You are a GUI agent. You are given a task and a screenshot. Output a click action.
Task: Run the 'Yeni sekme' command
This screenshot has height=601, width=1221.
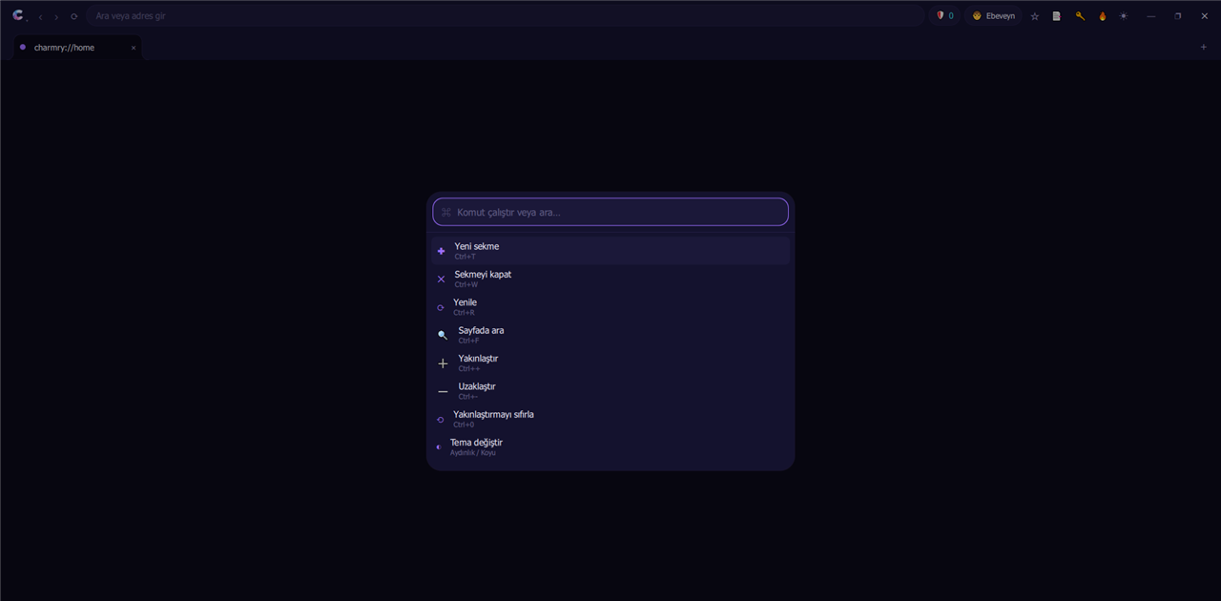point(610,251)
